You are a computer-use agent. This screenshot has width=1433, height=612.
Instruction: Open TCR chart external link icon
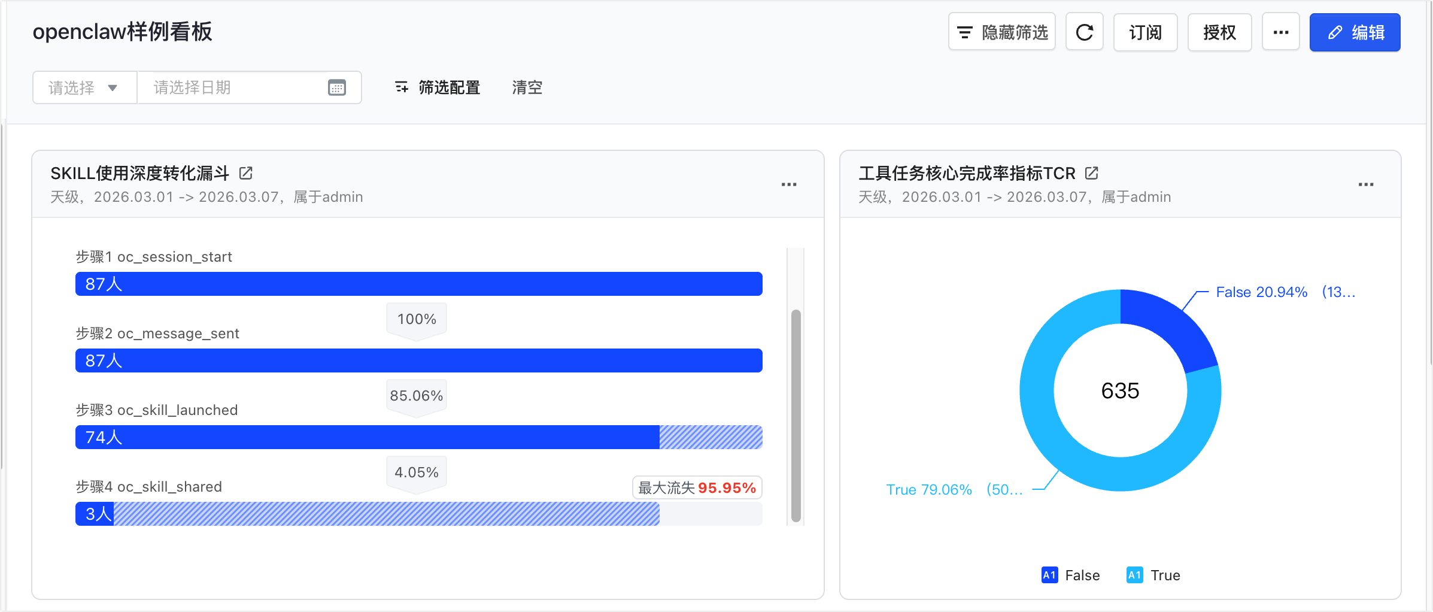[1092, 174]
